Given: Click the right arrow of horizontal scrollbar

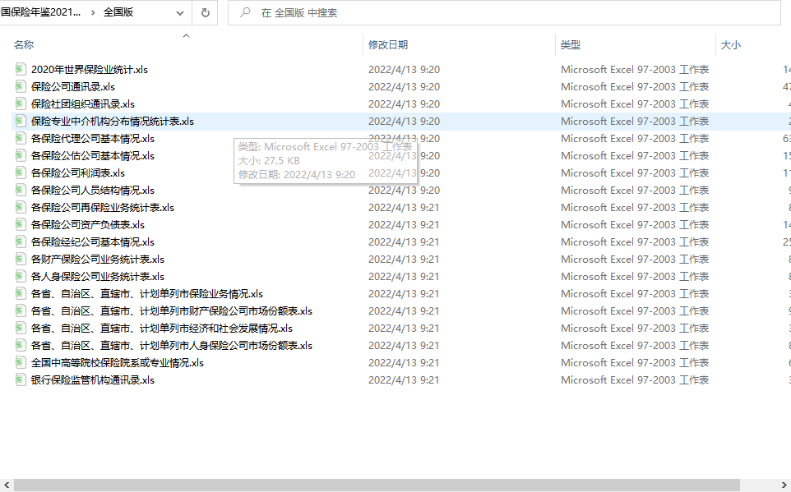Looking at the screenshot, I should pyautogui.click(x=785, y=485).
